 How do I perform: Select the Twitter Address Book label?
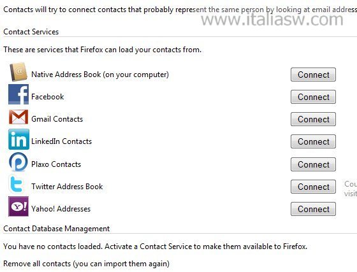(67, 187)
